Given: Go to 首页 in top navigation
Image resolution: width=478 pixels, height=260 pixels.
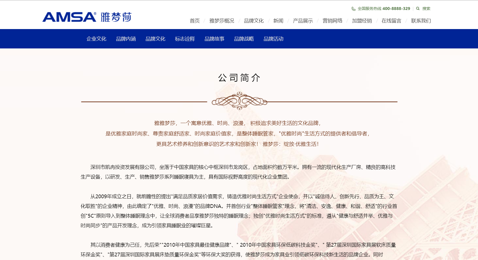Looking at the screenshot, I should tap(195, 21).
